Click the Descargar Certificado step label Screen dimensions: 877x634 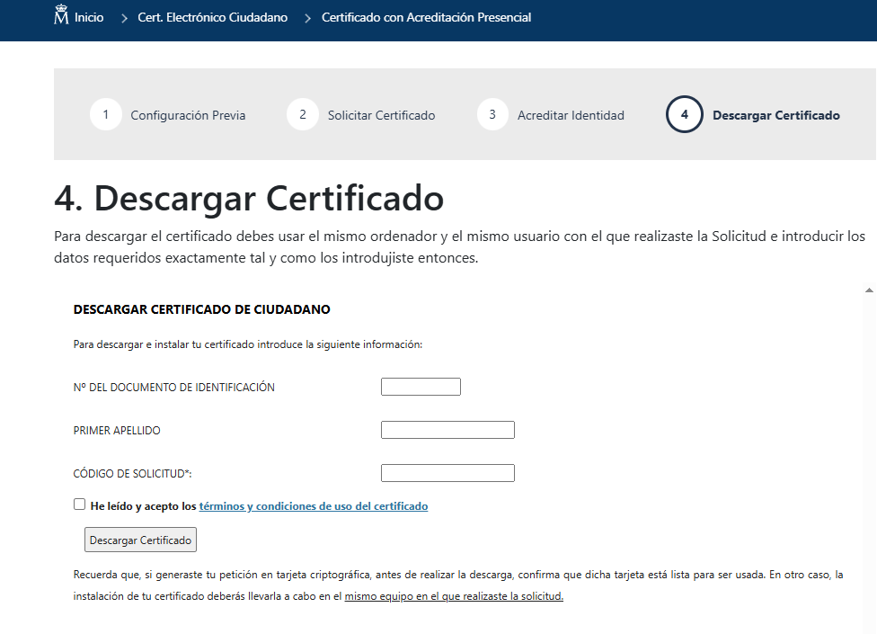click(x=776, y=115)
